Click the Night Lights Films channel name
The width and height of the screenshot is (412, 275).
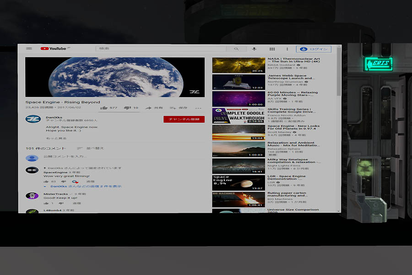click(x=284, y=166)
